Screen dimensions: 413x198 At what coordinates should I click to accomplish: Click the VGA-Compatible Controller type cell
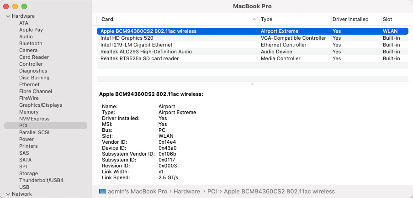[293, 38]
